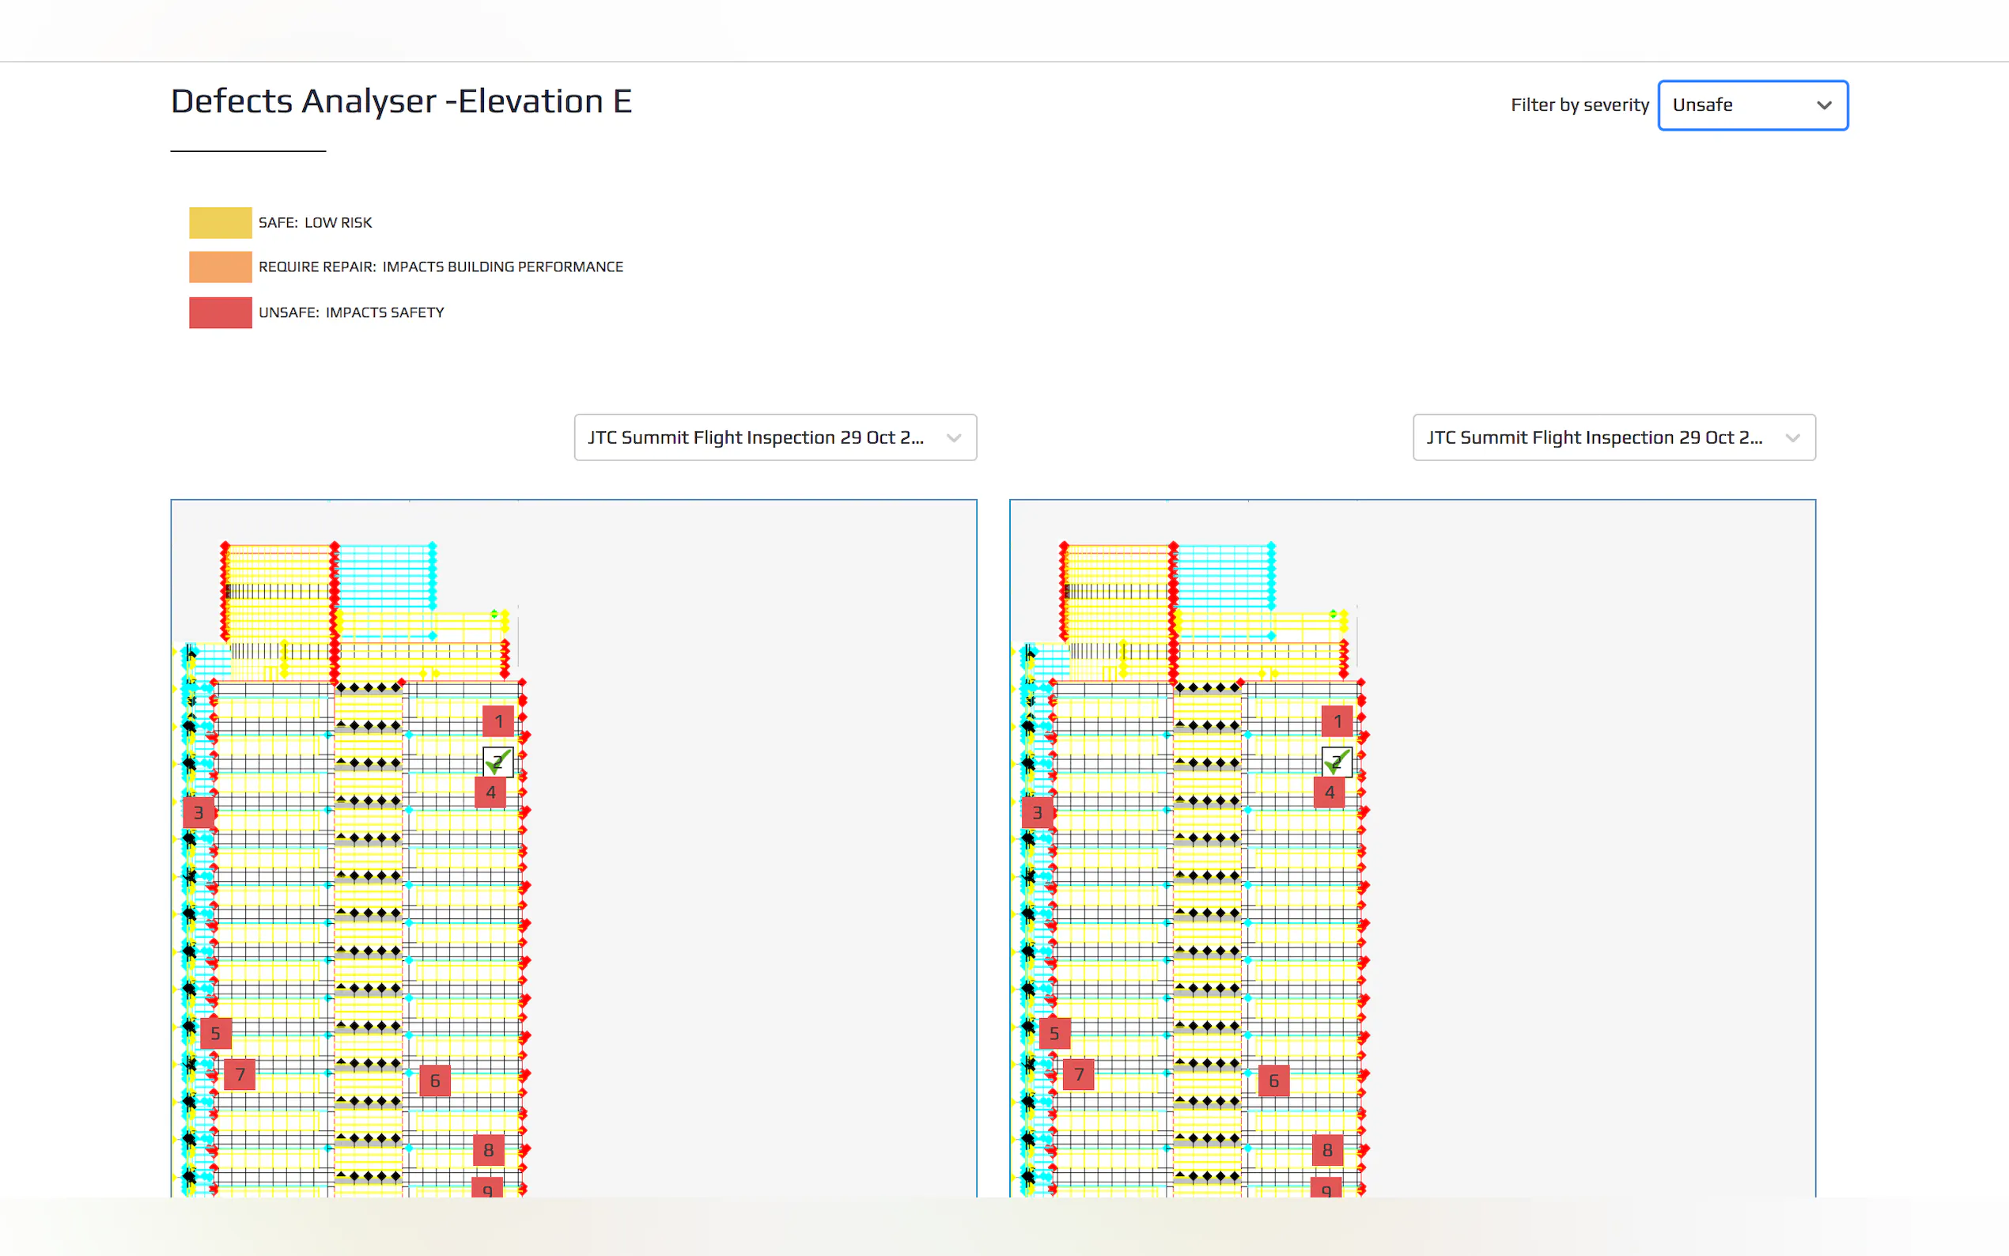Click defect marker 1 in right elevation
2009x1256 pixels.
(1337, 721)
